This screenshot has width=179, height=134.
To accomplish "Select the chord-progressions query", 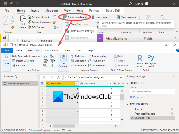I will point(20,83).
